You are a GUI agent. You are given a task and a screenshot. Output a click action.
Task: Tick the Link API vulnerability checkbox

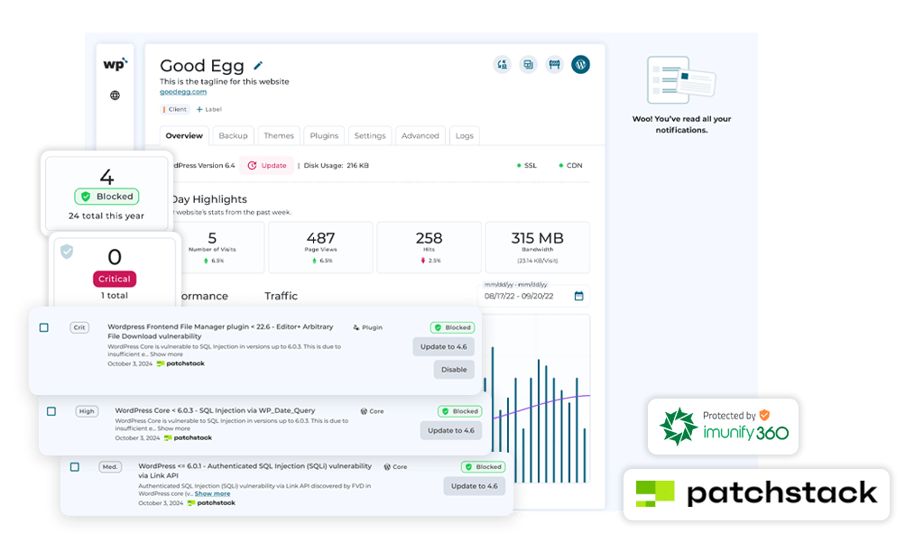click(74, 467)
